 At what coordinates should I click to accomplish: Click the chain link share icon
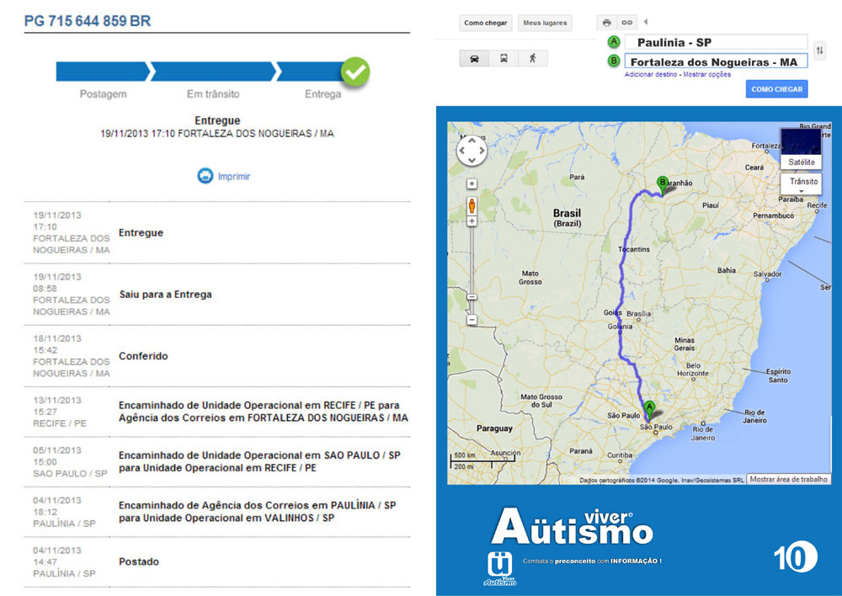pyautogui.click(x=626, y=23)
